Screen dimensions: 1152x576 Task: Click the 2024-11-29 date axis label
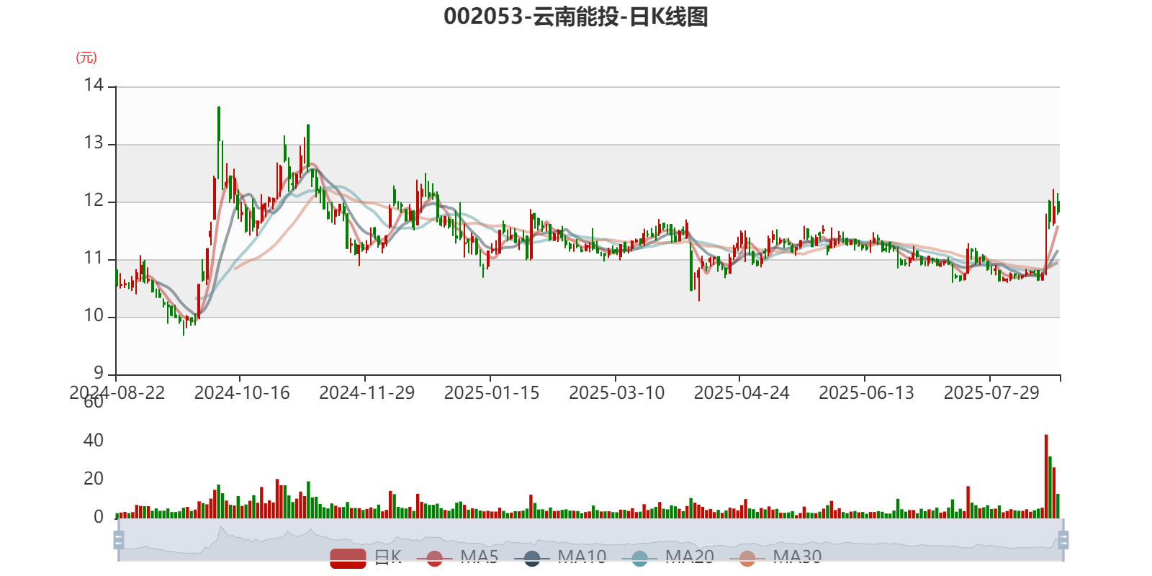[x=367, y=393]
